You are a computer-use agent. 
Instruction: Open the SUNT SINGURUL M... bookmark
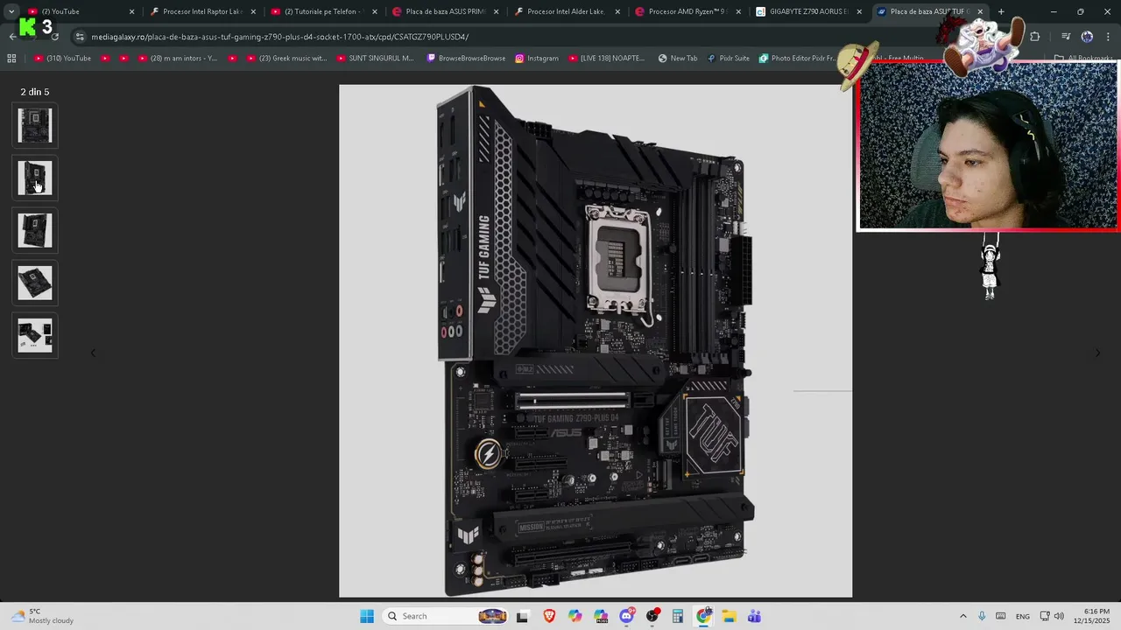tap(374, 59)
